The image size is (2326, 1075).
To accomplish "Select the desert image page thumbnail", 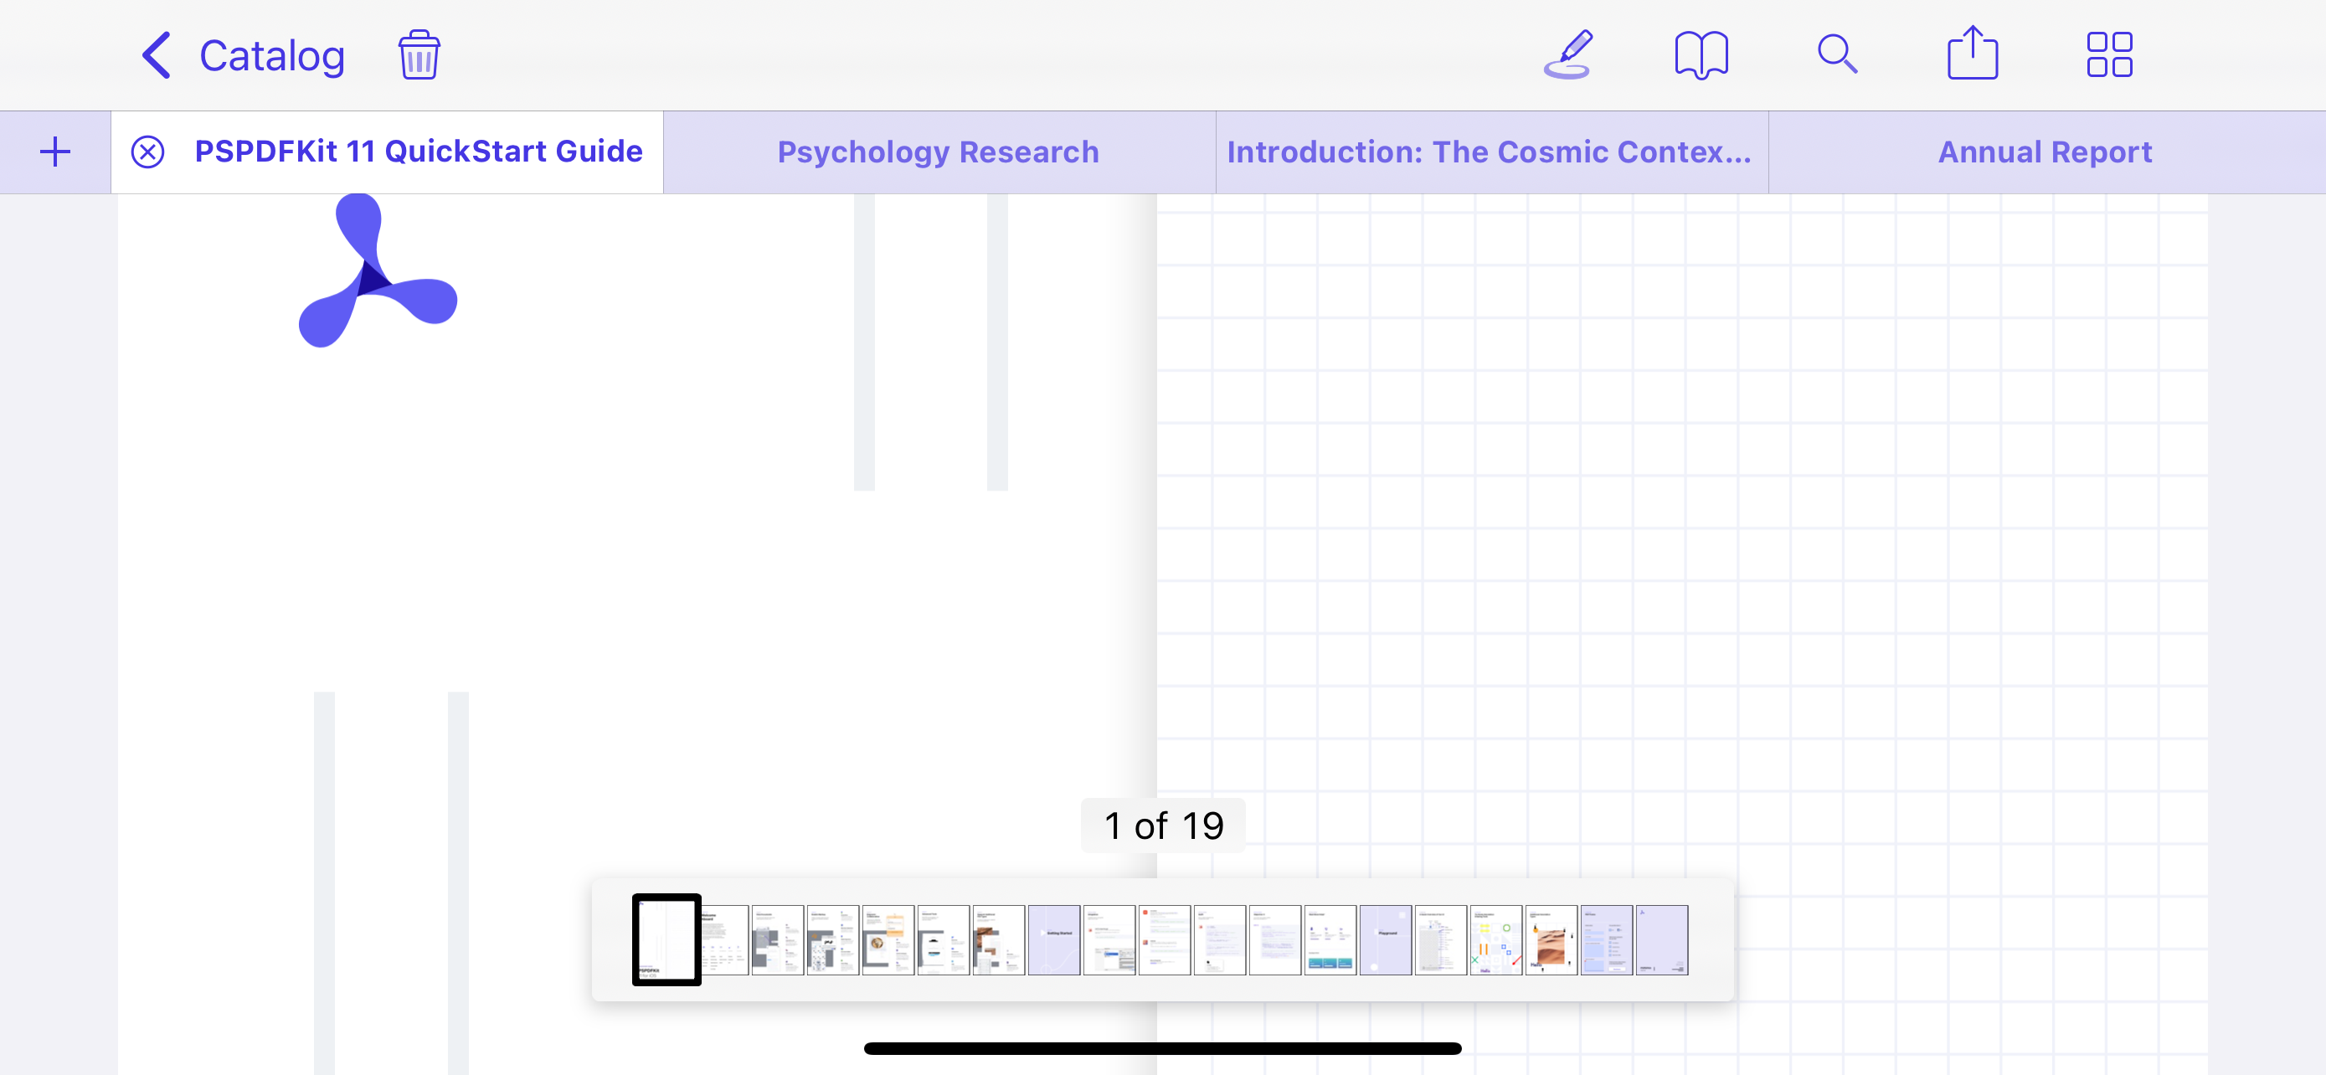I will tap(1552, 940).
